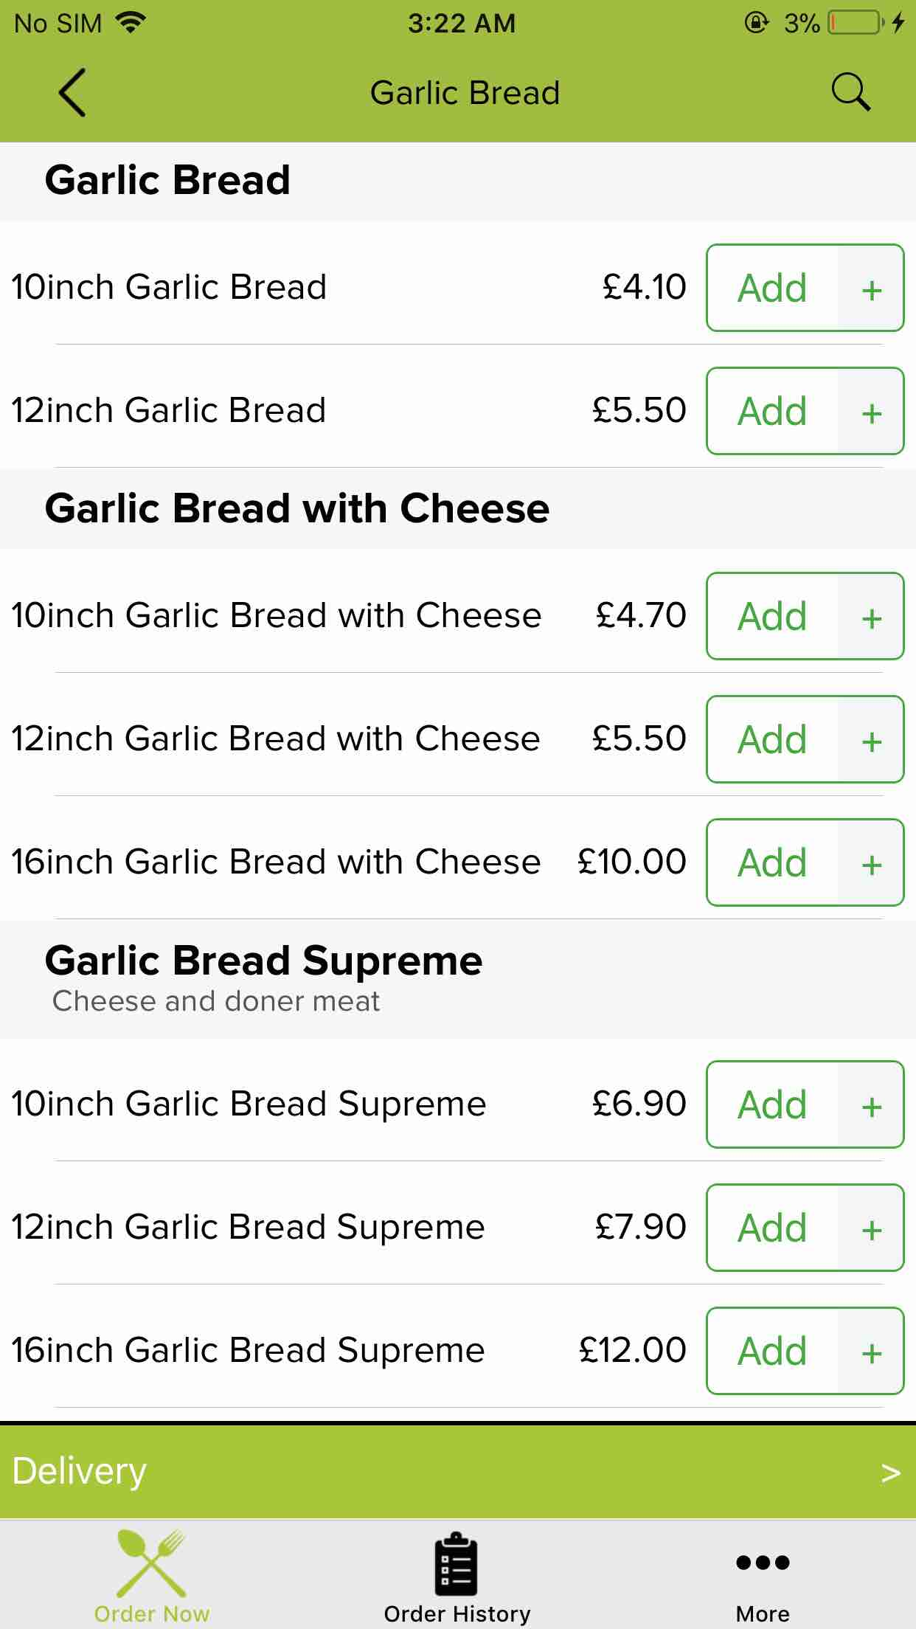Tap plus icon for 16inch Garlic Bread with Cheese
916x1629 pixels.
click(x=871, y=863)
